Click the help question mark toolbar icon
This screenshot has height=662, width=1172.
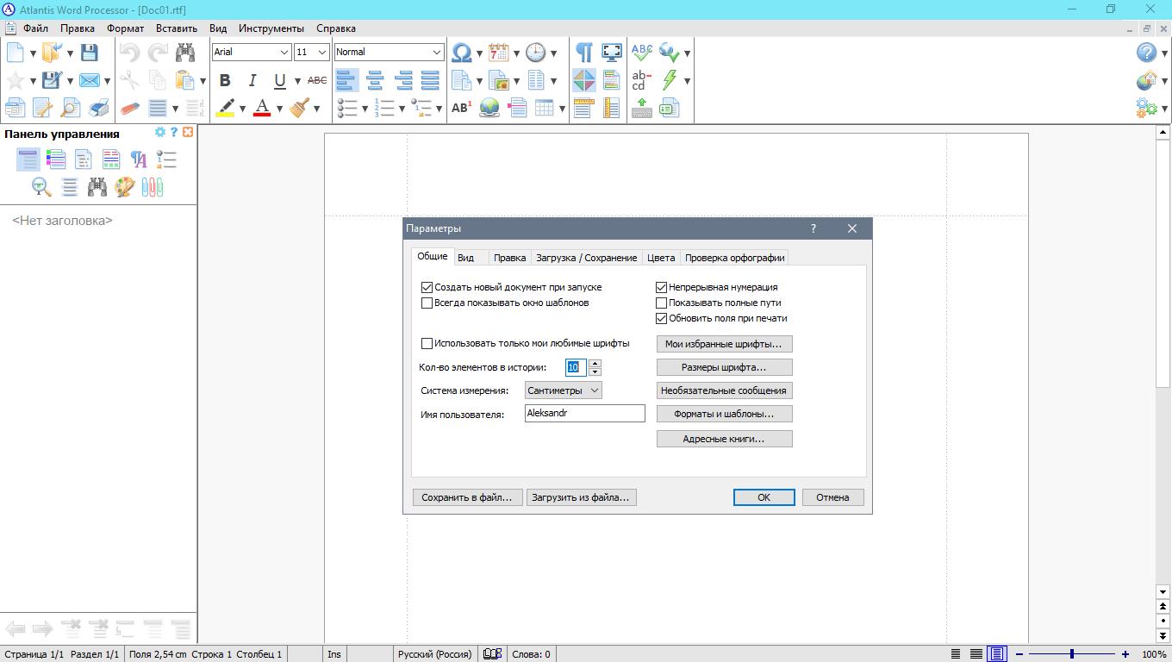[x=1146, y=53]
